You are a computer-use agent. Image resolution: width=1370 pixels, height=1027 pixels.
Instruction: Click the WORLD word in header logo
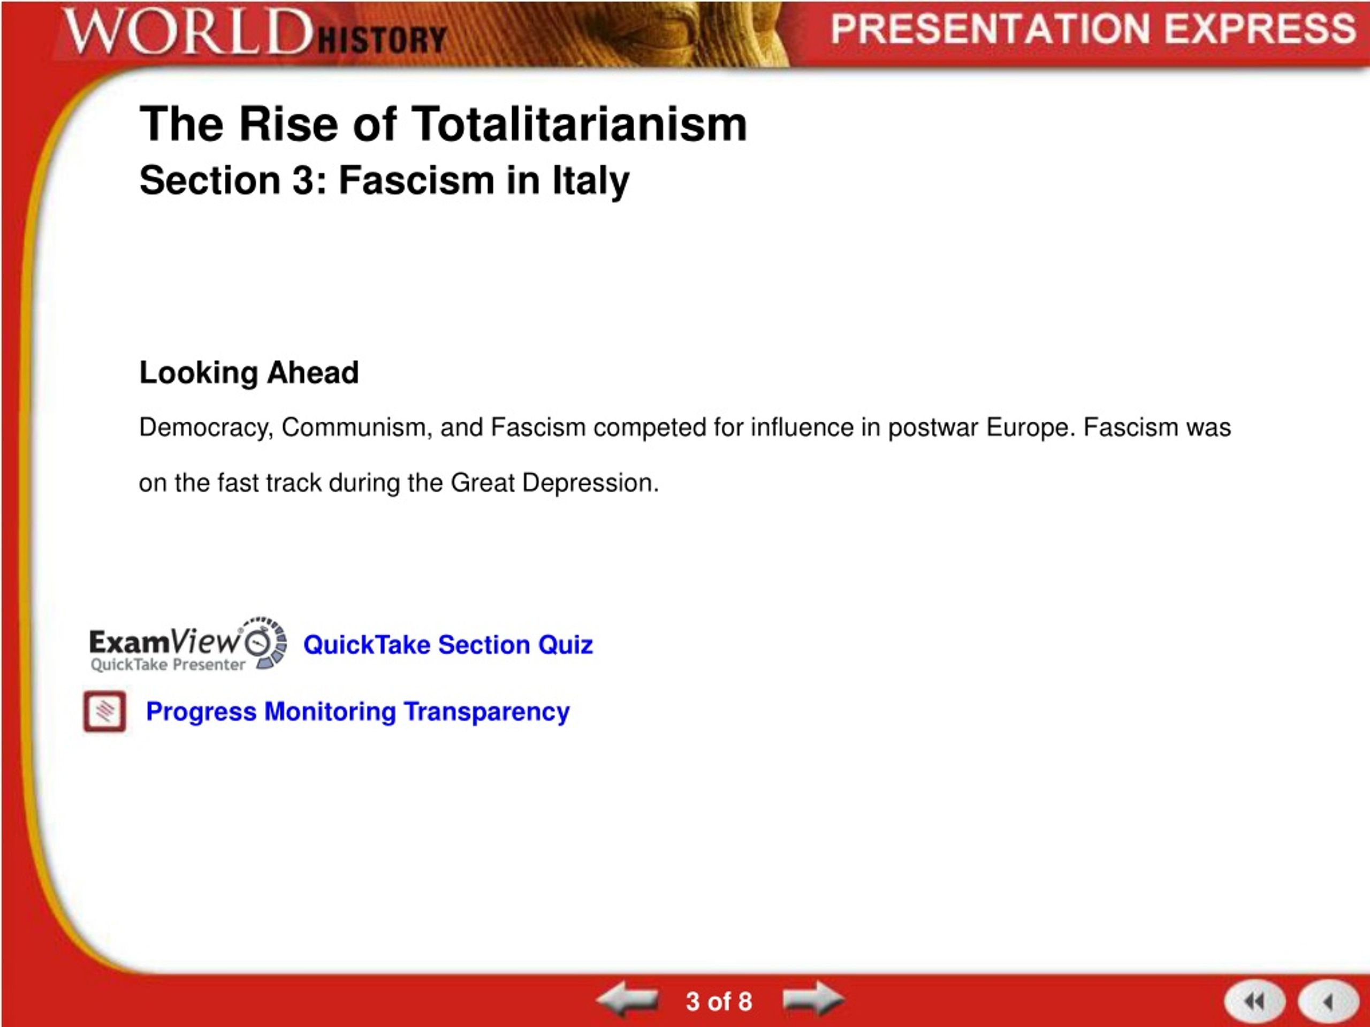coord(188,32)
